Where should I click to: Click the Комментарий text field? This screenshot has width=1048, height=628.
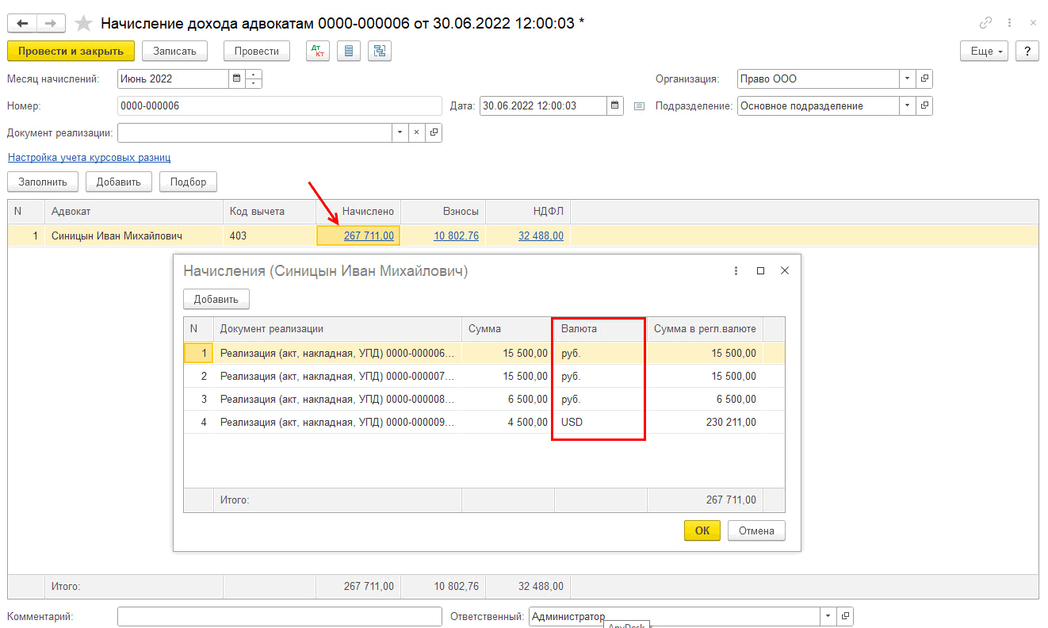pyautogui.click(x=279, y=617)
